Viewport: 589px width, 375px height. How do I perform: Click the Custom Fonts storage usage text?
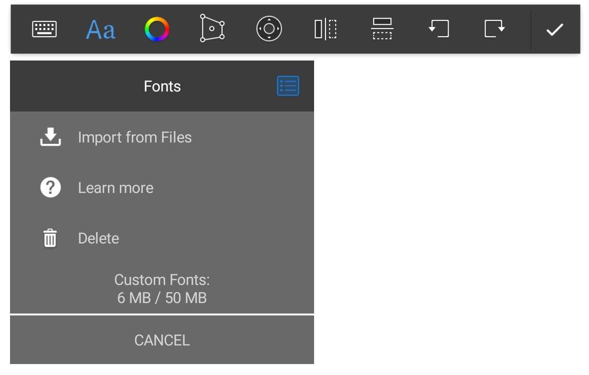162,289
